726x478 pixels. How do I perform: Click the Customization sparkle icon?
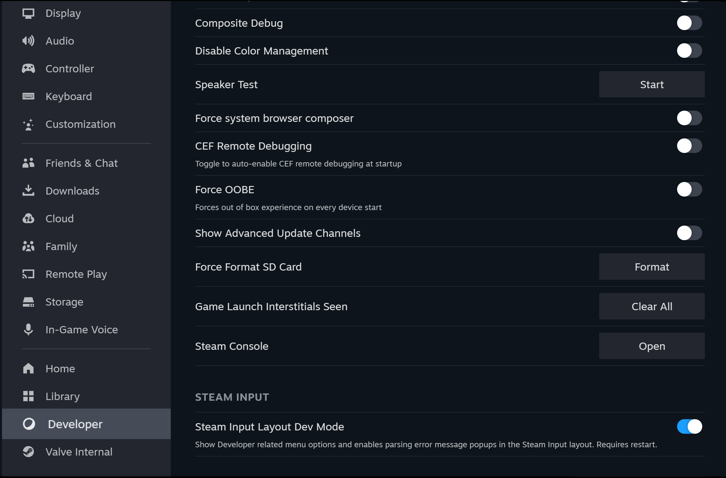(x=28, y=124)
